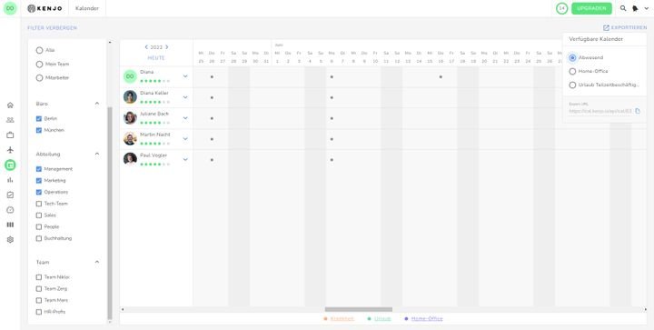654x330 pixels.
Task: Expand Paul Vogler's row chevron
Action: point(185,159)
